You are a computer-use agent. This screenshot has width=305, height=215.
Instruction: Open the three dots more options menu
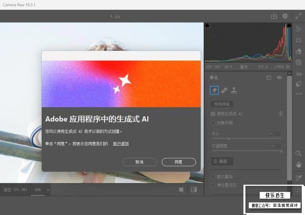299,94
